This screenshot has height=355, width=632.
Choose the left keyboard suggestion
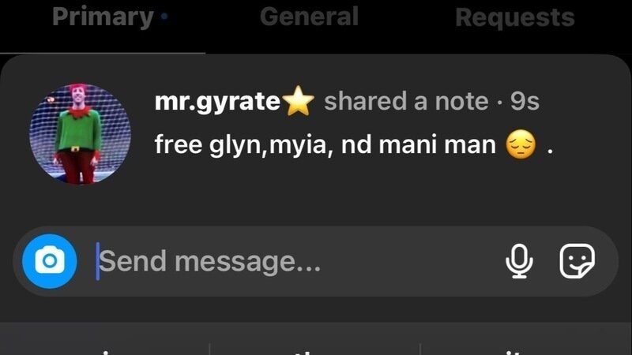click(105, 349)
